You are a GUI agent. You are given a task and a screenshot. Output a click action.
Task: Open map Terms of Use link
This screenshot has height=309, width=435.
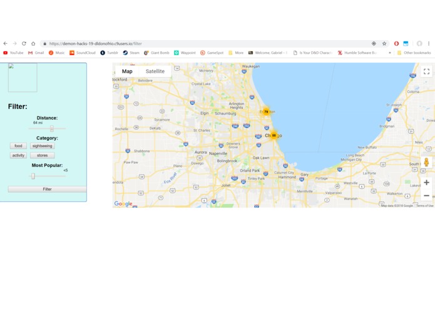coord(425,206)
